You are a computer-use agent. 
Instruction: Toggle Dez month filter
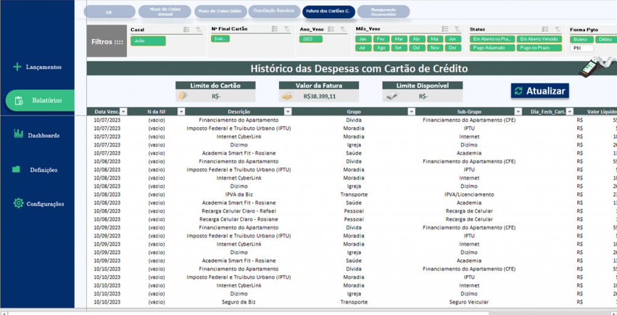point(453,48)
